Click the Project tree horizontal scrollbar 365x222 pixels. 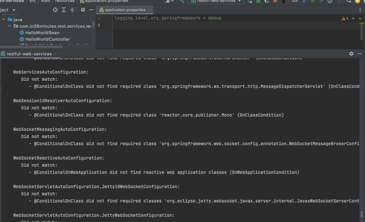(x=32, y=47)
